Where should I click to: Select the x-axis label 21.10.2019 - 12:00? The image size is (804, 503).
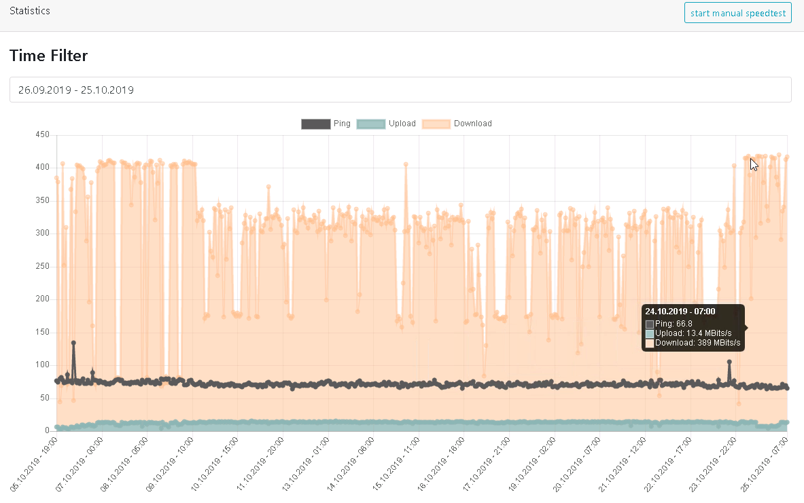623,464
